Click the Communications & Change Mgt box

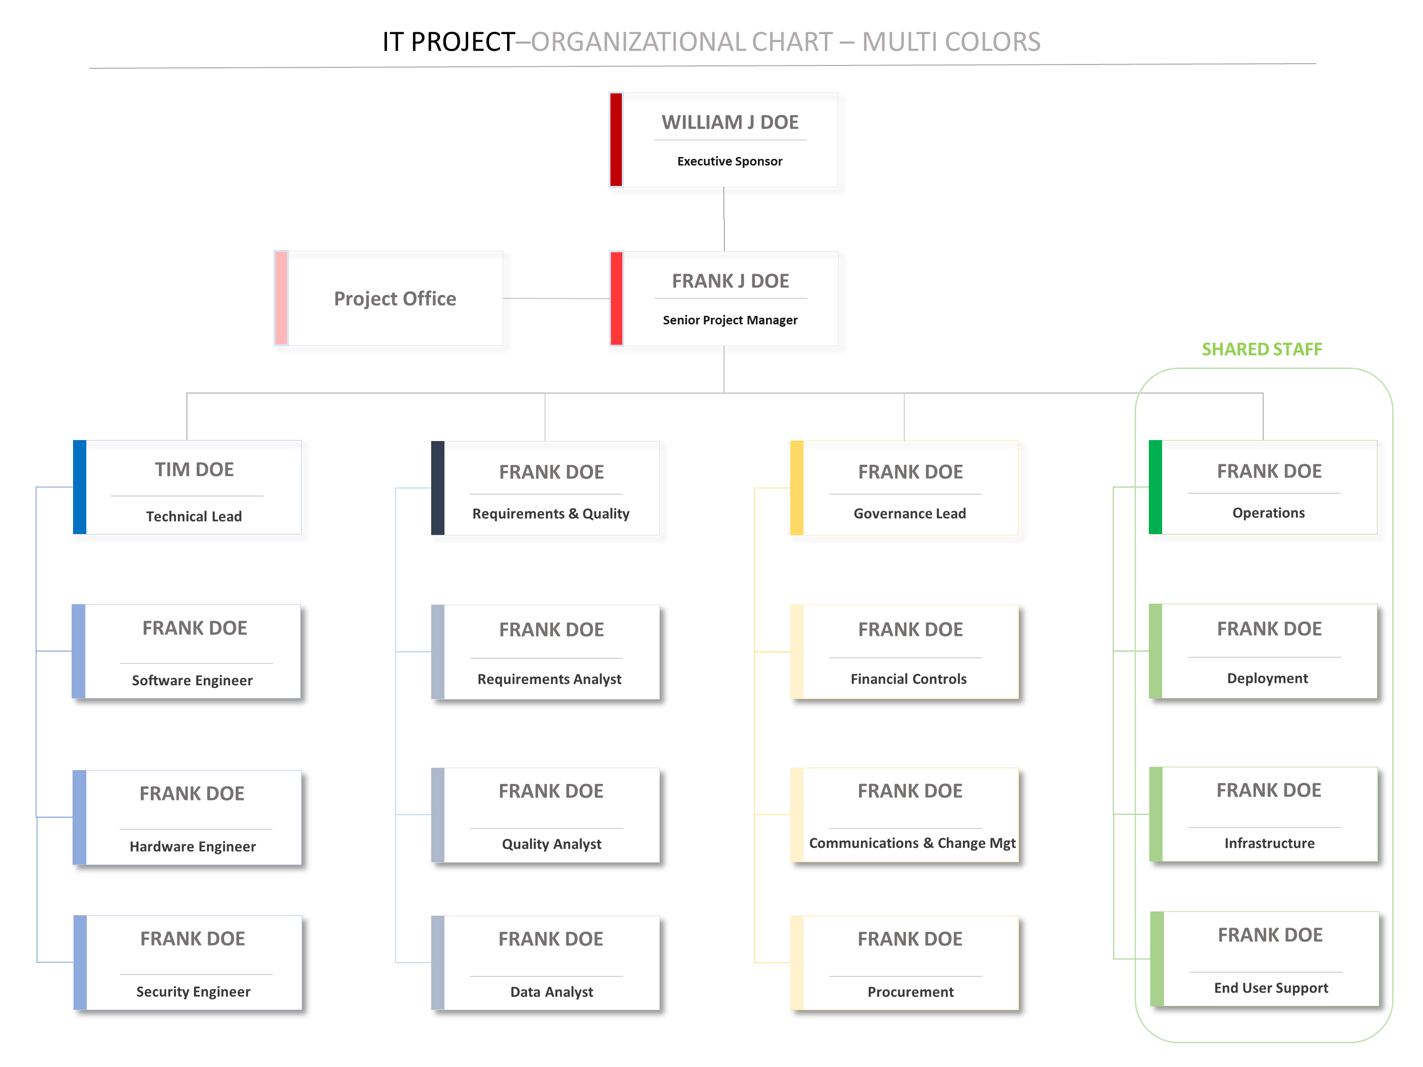[x=910, y=815]
